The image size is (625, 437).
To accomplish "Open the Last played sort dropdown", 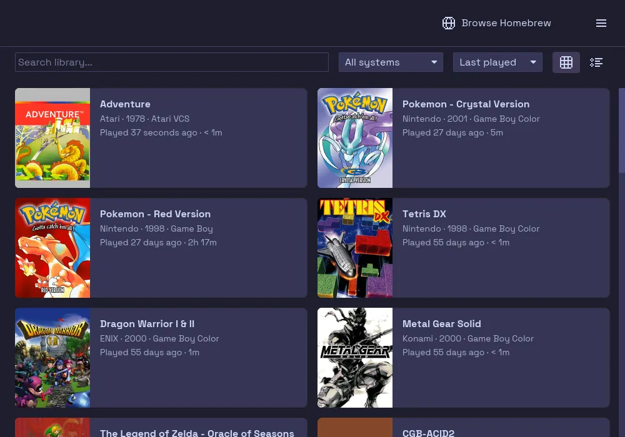I will click(x=497, y=62).
